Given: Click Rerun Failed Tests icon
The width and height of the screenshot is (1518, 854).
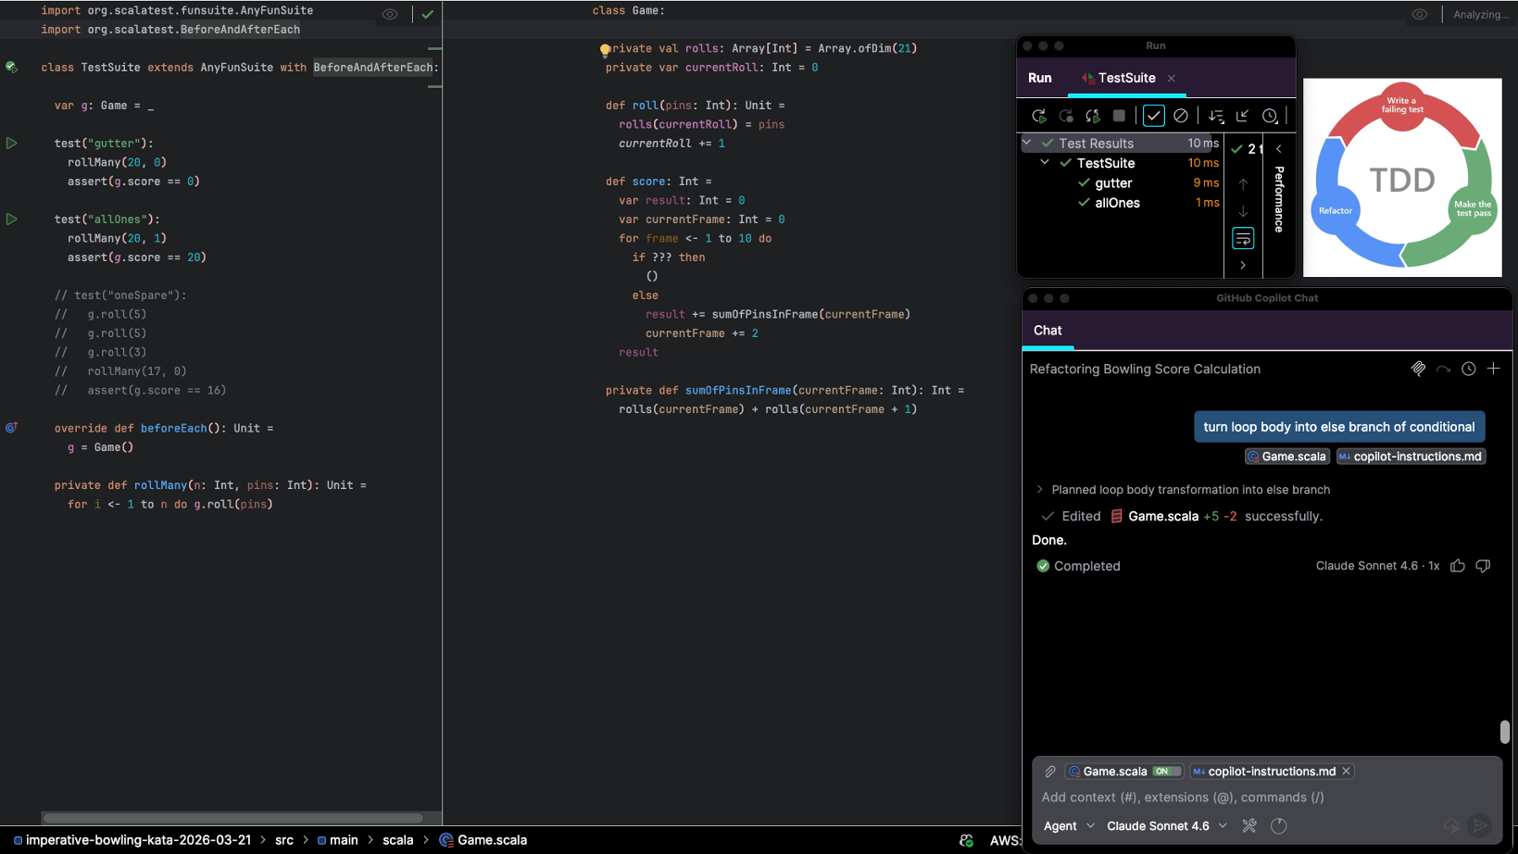Looking at the screenshot, I should [x=1066, y=116].
